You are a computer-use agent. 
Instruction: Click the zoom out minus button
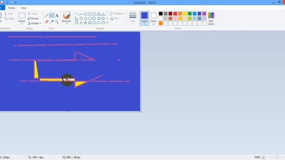point(264,157)
